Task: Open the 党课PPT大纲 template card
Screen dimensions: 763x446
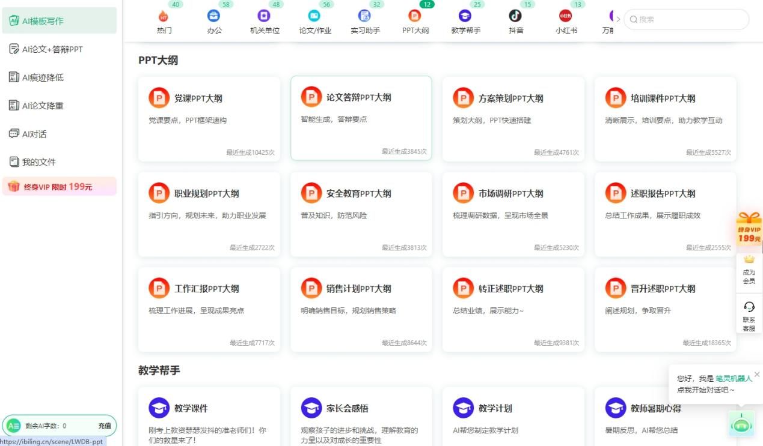Action: tap(209, 119)
